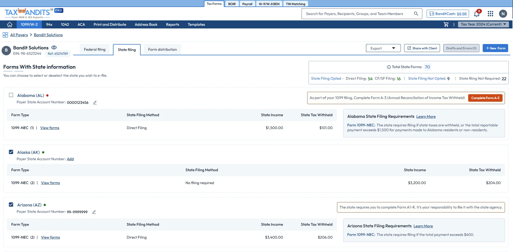The image size is (513, 252).
Task: Open the 1042 menu
Action: 65,24
